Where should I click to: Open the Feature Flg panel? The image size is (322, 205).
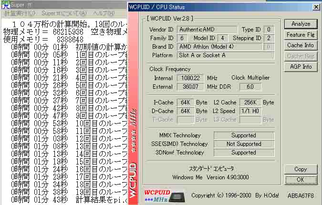click(x=301, y=35)
